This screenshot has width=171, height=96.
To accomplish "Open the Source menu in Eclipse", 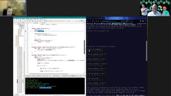I will click(x=20, y=19).
